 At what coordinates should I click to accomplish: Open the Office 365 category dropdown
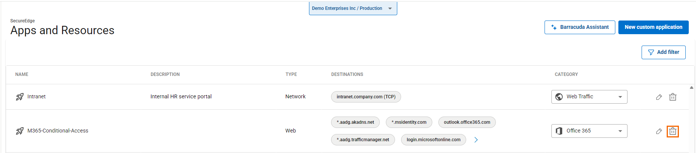(x=620, y=131)
